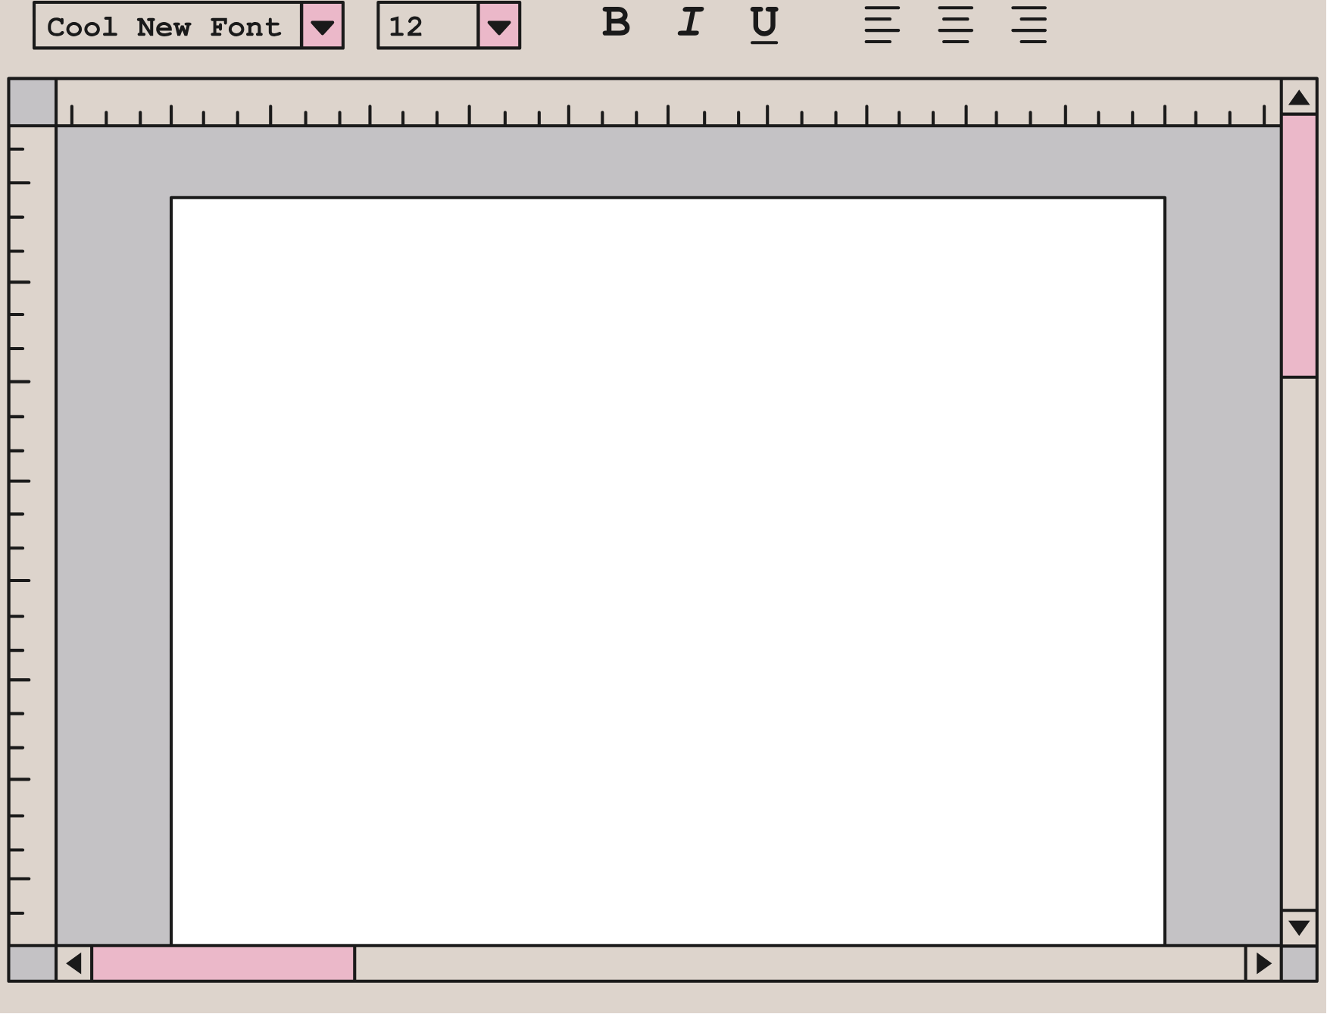
Task: Click the empty vertical scrollbar track below thumb
Action: click(1299, 643)
